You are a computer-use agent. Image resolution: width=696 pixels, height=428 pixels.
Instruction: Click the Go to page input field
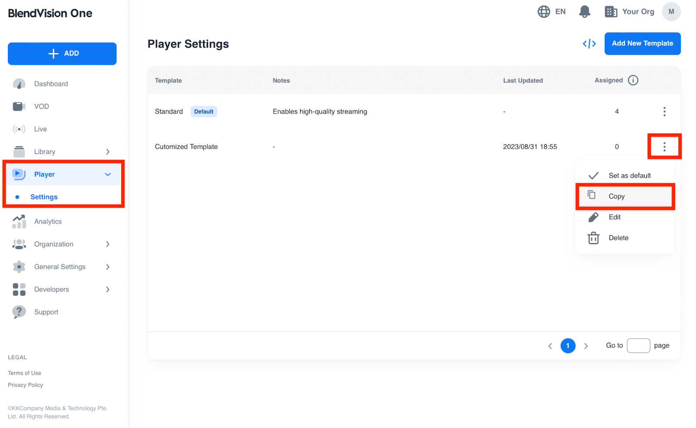tap(638, 346)
